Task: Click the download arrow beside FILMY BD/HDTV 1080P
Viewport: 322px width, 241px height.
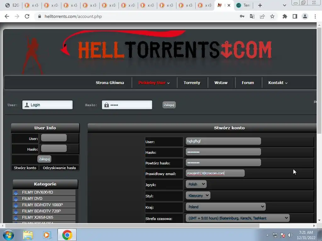Action: click(16, 205)
